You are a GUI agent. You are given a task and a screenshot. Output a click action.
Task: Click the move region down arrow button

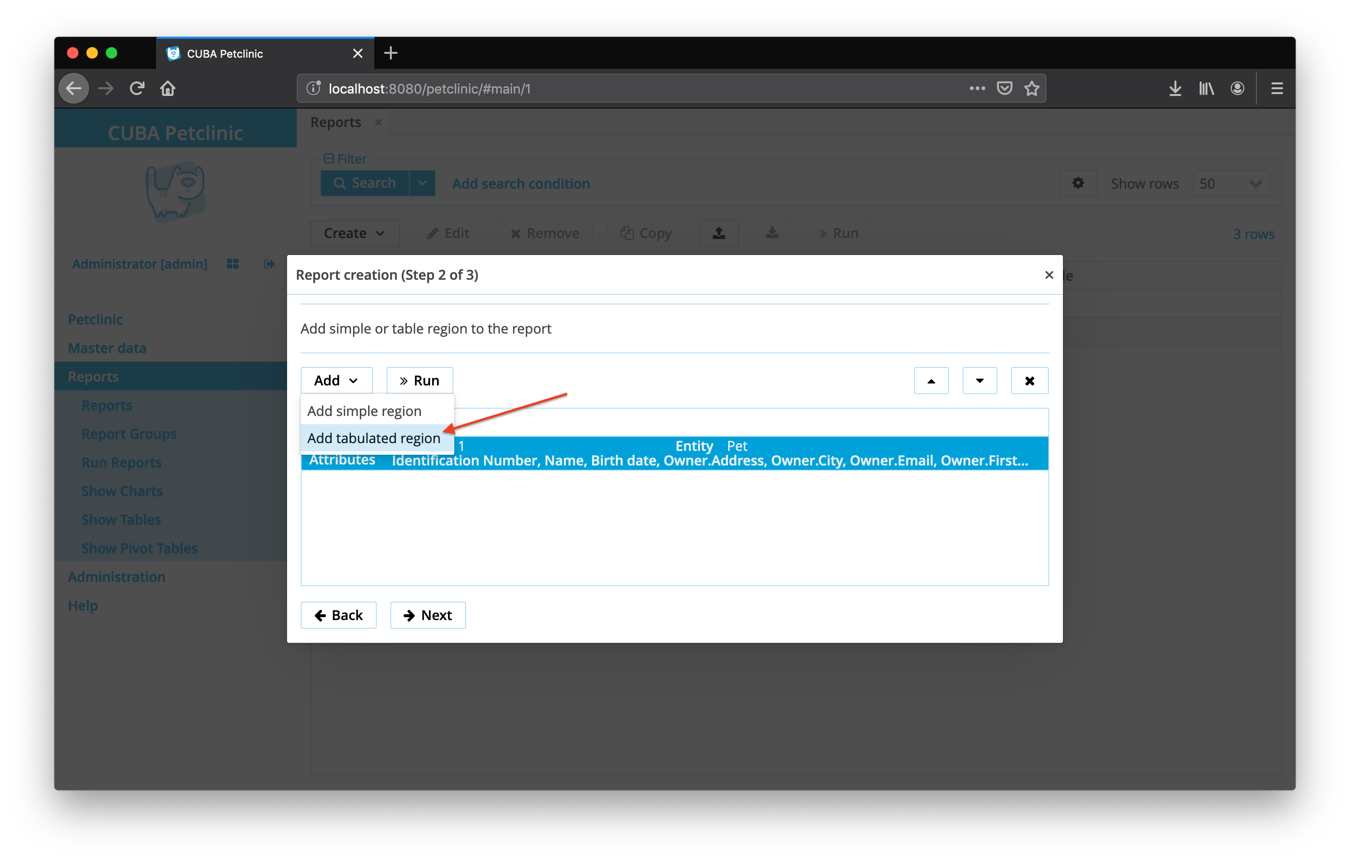tap(979, 381)
